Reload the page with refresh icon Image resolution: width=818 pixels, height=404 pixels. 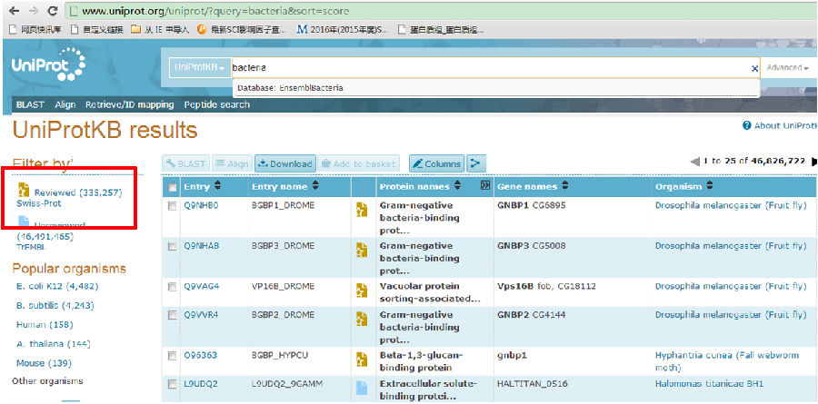tap(53, 11)
